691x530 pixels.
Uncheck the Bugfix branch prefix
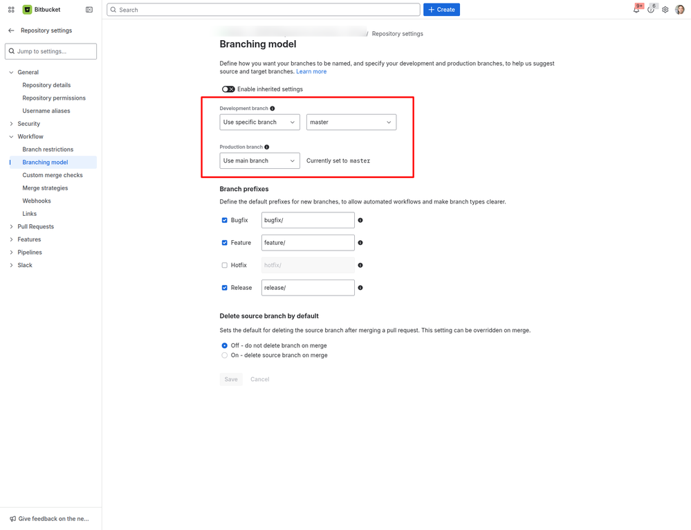(x=225, y=220)
